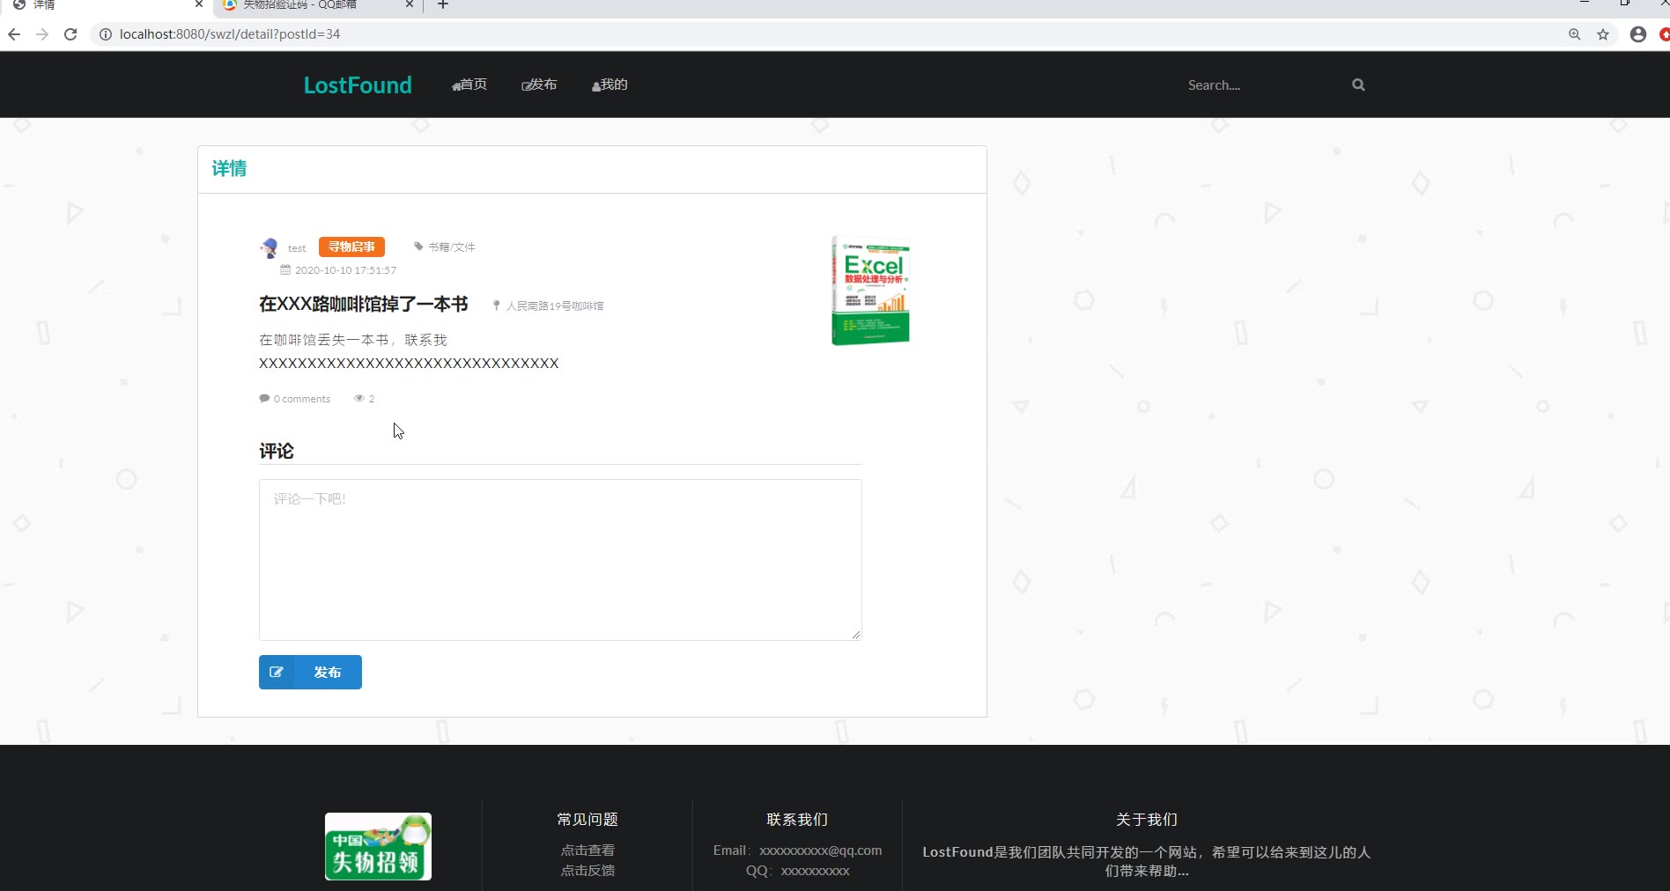Click the Email xxxxxxxxxx@qq.com contact text
The image size is (1670, 891).
coord(797,850)
